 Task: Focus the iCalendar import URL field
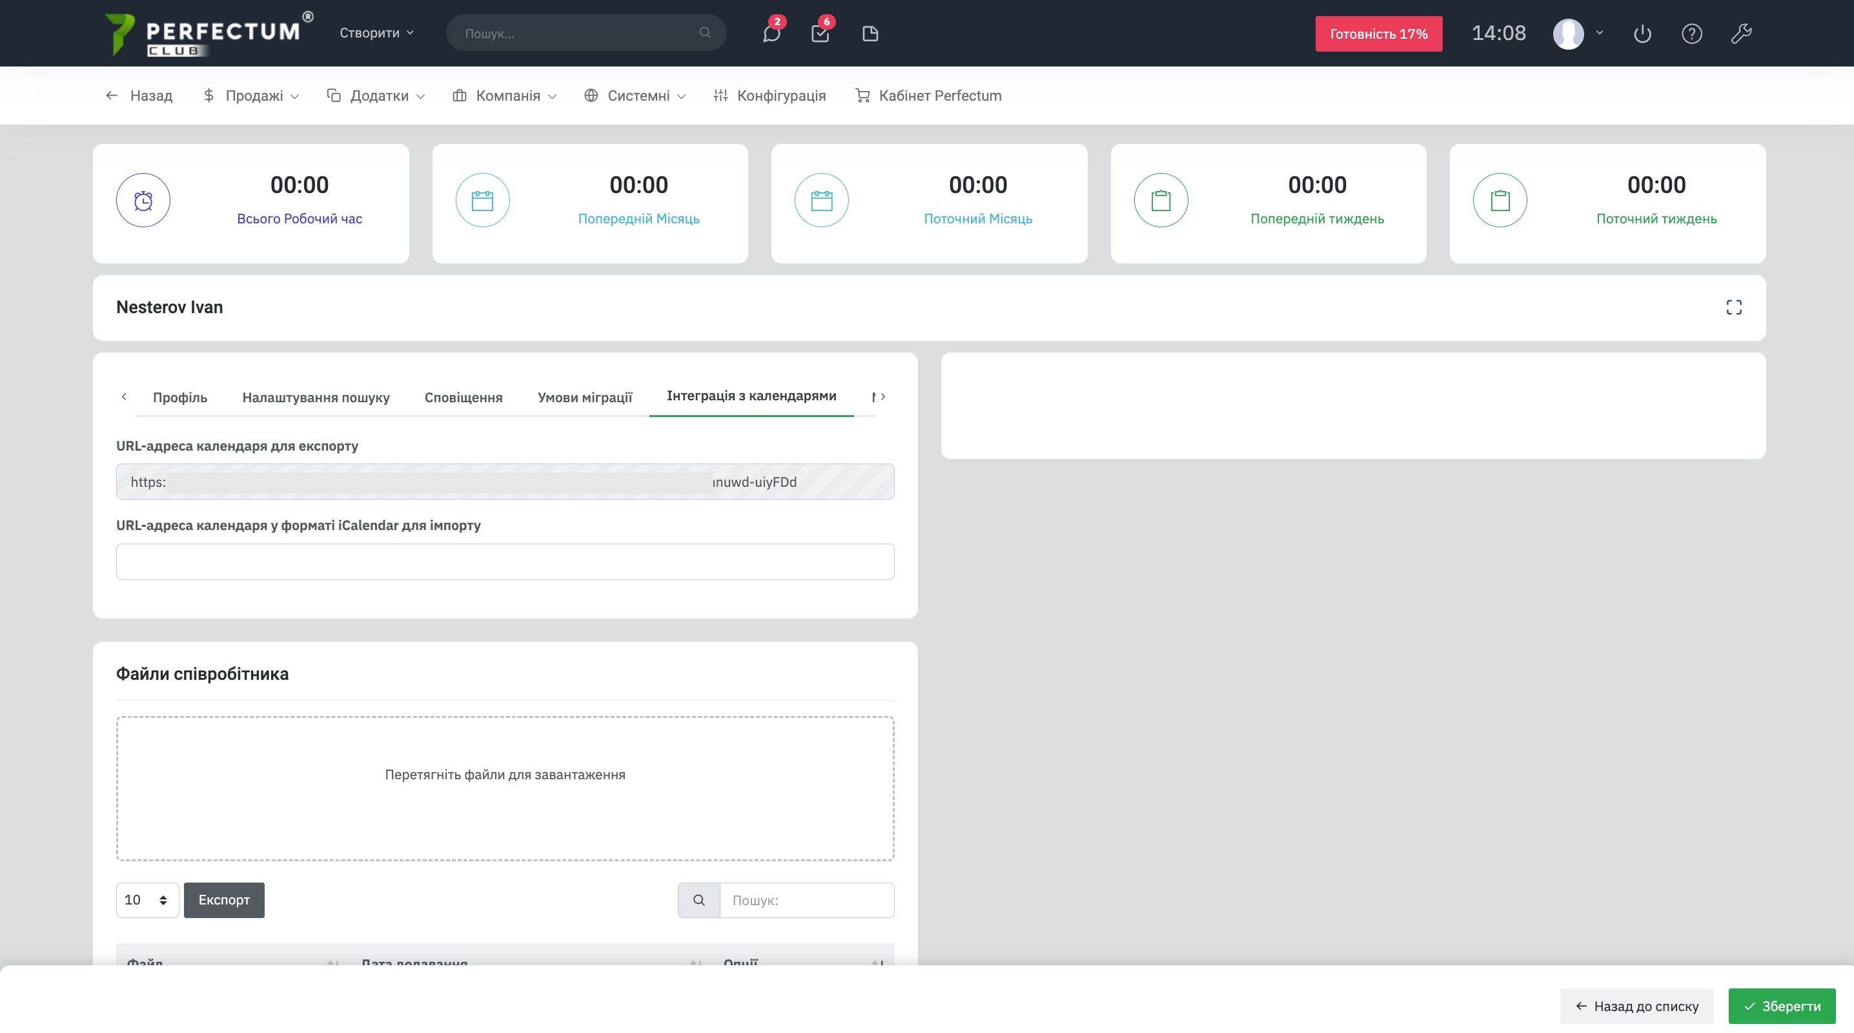505,562
